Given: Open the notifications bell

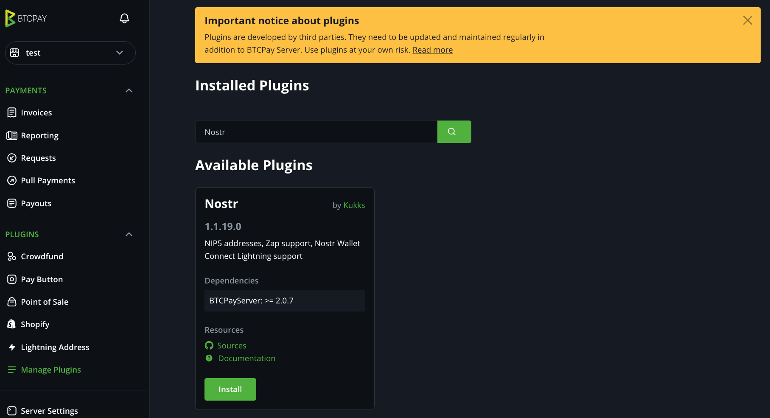Looking at the screenshot, I should 124,18.
